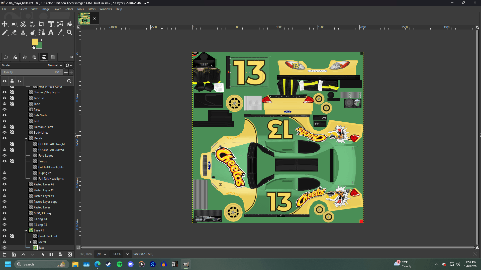Select the Crop tool
Screen dimensions: 481x270
pos(42,24)
